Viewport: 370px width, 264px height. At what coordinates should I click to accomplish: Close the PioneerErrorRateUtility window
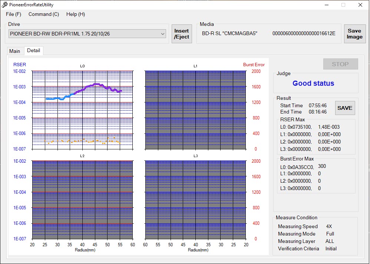tap(360, 5)
